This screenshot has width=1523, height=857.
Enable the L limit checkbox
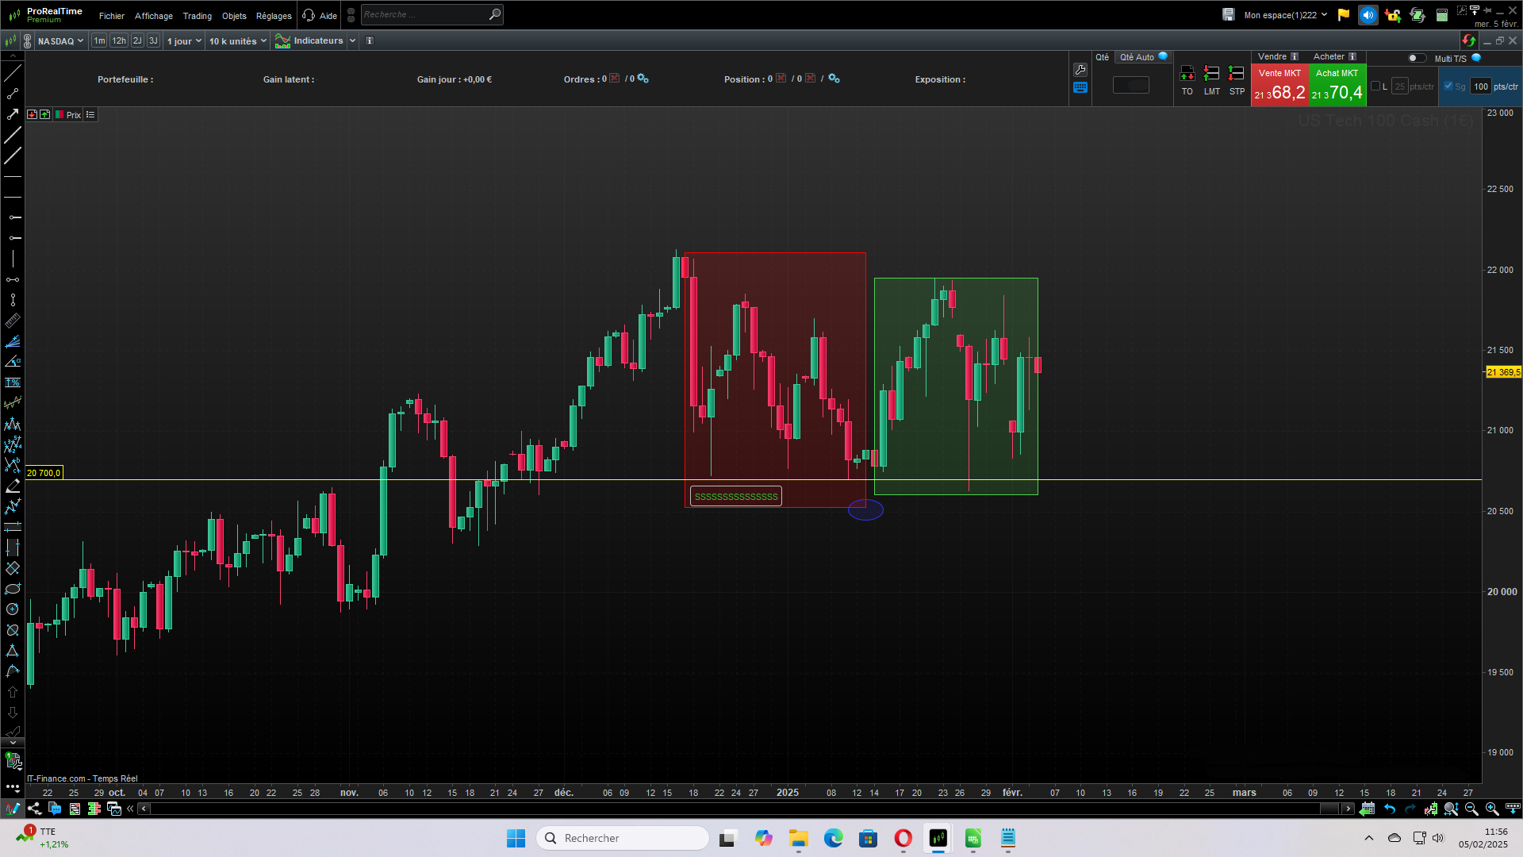[x=1375, y=86]
